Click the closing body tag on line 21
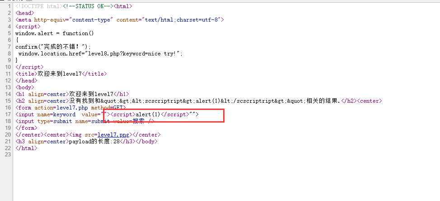 (x=146, y=142)
